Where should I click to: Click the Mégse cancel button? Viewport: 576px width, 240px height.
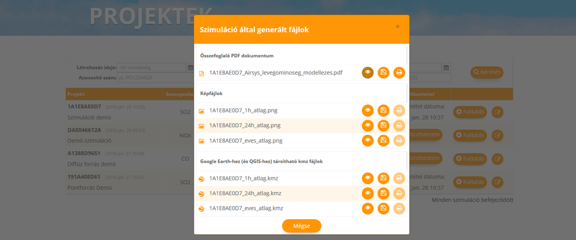(x=301, y=226)
